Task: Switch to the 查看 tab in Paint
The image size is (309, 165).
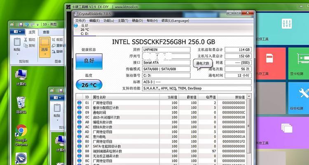Action: pos(46,32)
